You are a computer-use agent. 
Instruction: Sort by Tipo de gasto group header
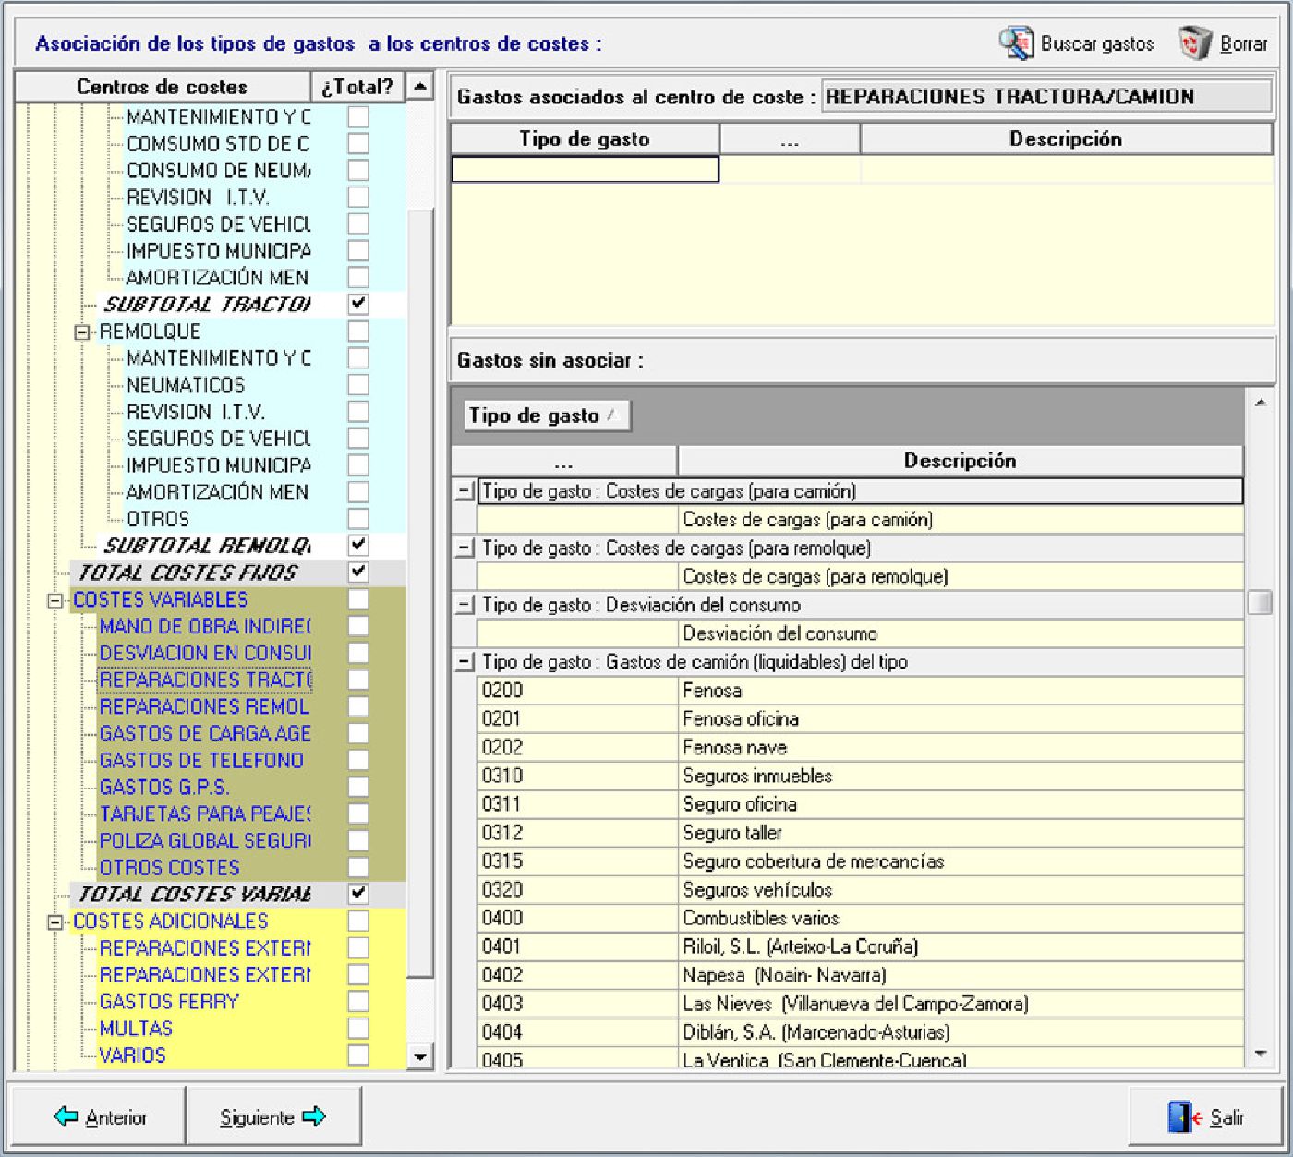545,416
